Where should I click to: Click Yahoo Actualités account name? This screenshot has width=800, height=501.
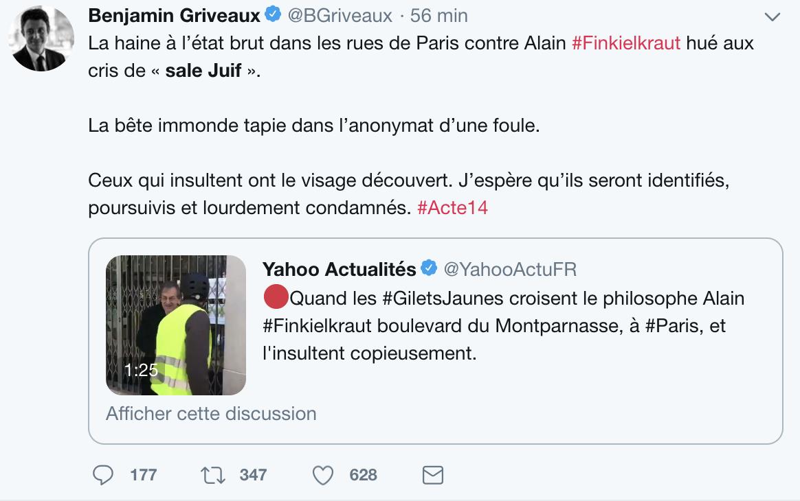[340, 269]
